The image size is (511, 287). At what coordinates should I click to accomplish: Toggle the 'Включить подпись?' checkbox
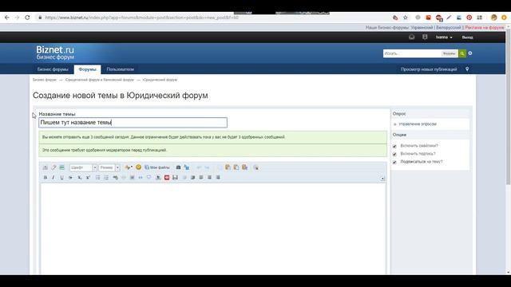pyautogui.click(x=394, y=154)
